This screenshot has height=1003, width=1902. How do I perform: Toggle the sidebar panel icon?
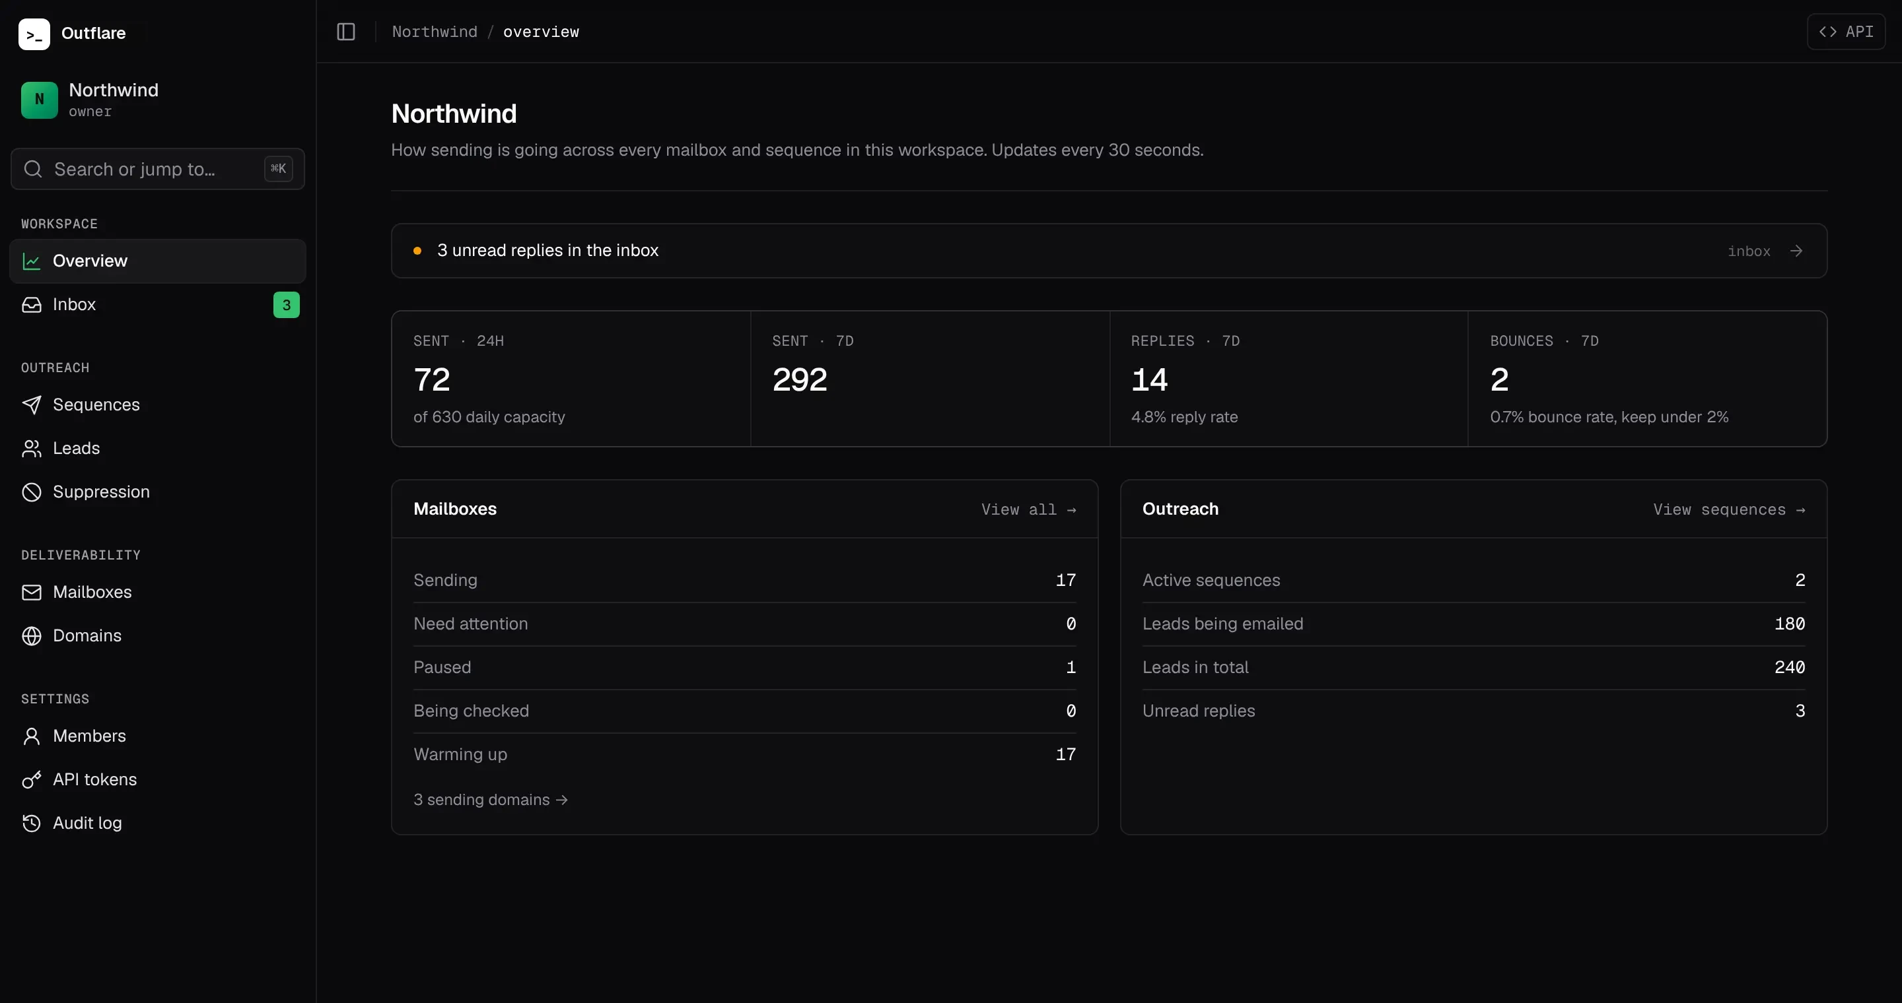[x=345, y=32]
